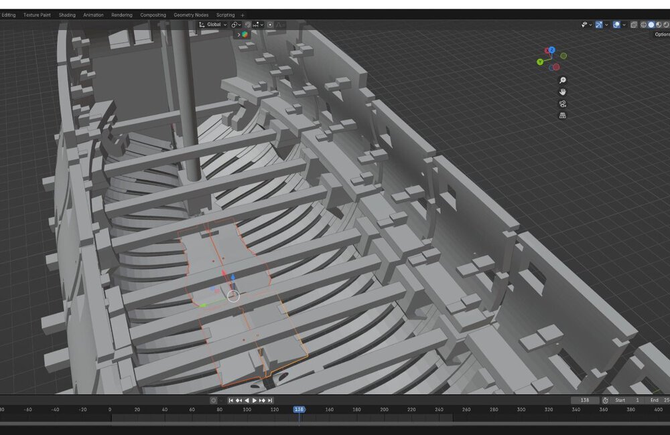Play the animation in reverse

pyautogui.click(x=247, y=400)
